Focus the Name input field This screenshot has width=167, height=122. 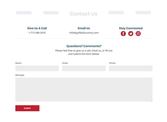point(37,68)
